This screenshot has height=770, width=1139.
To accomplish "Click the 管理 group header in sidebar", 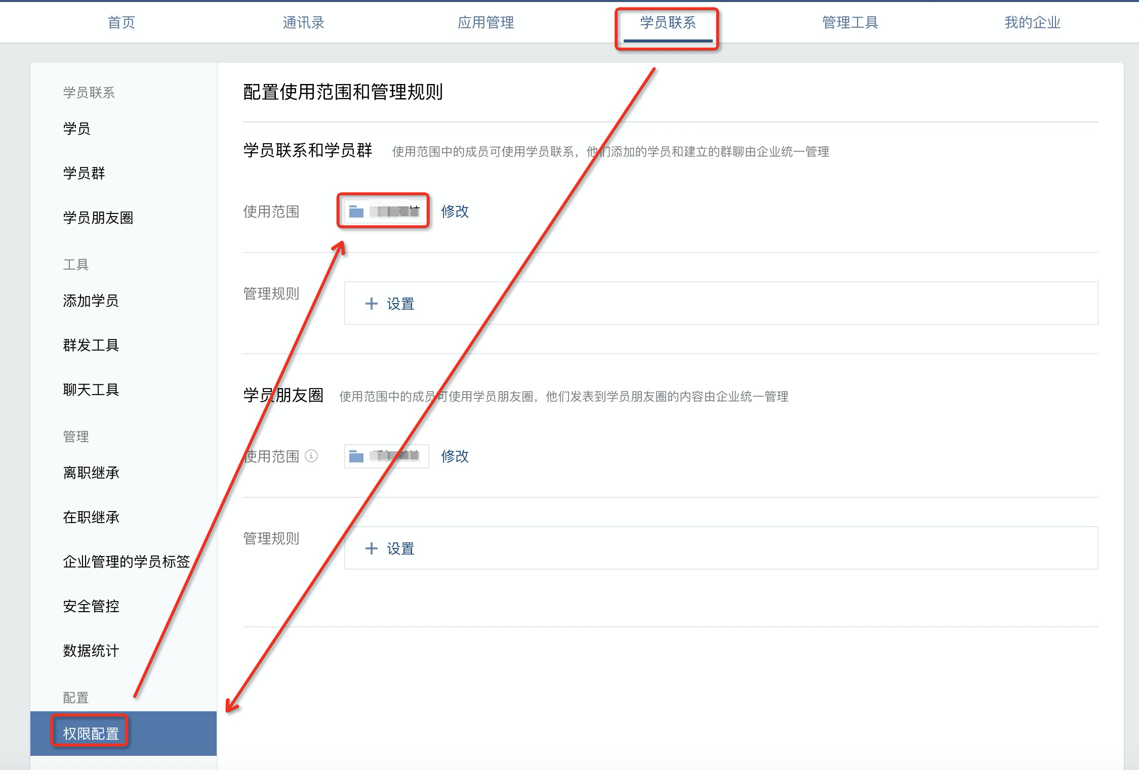I will [x=76, y=436].
